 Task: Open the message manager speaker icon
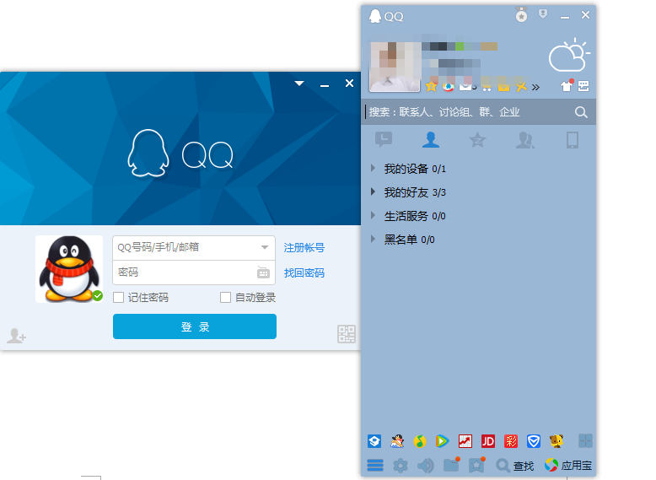pyautogui.click(x=426, y=465)
